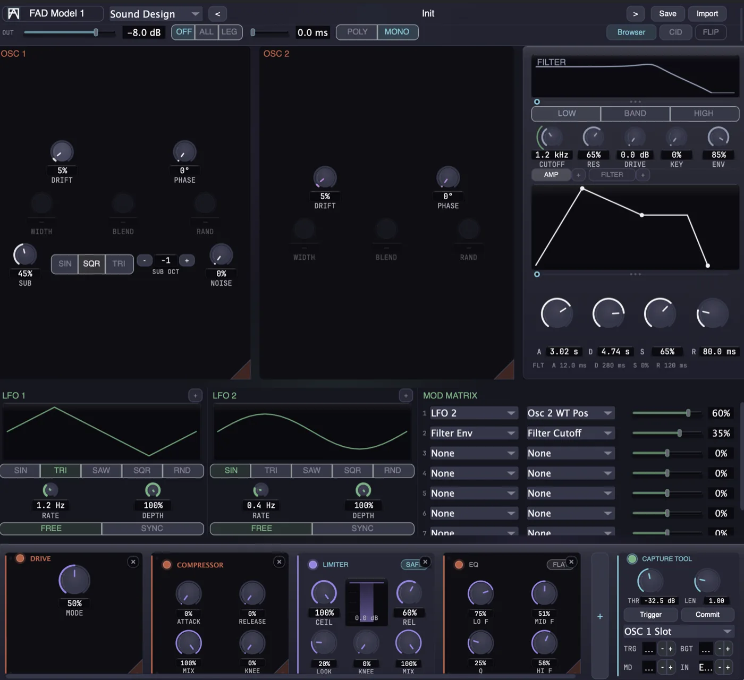This screenshot has height=680, width=744.
Task: Close the EQ effect module
Action: (571, 562)
